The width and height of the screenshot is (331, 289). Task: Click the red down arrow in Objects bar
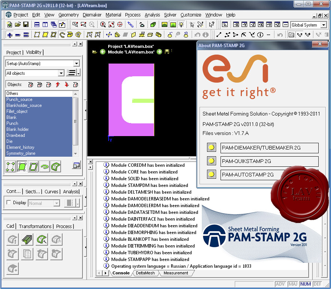tap(67, 85)
